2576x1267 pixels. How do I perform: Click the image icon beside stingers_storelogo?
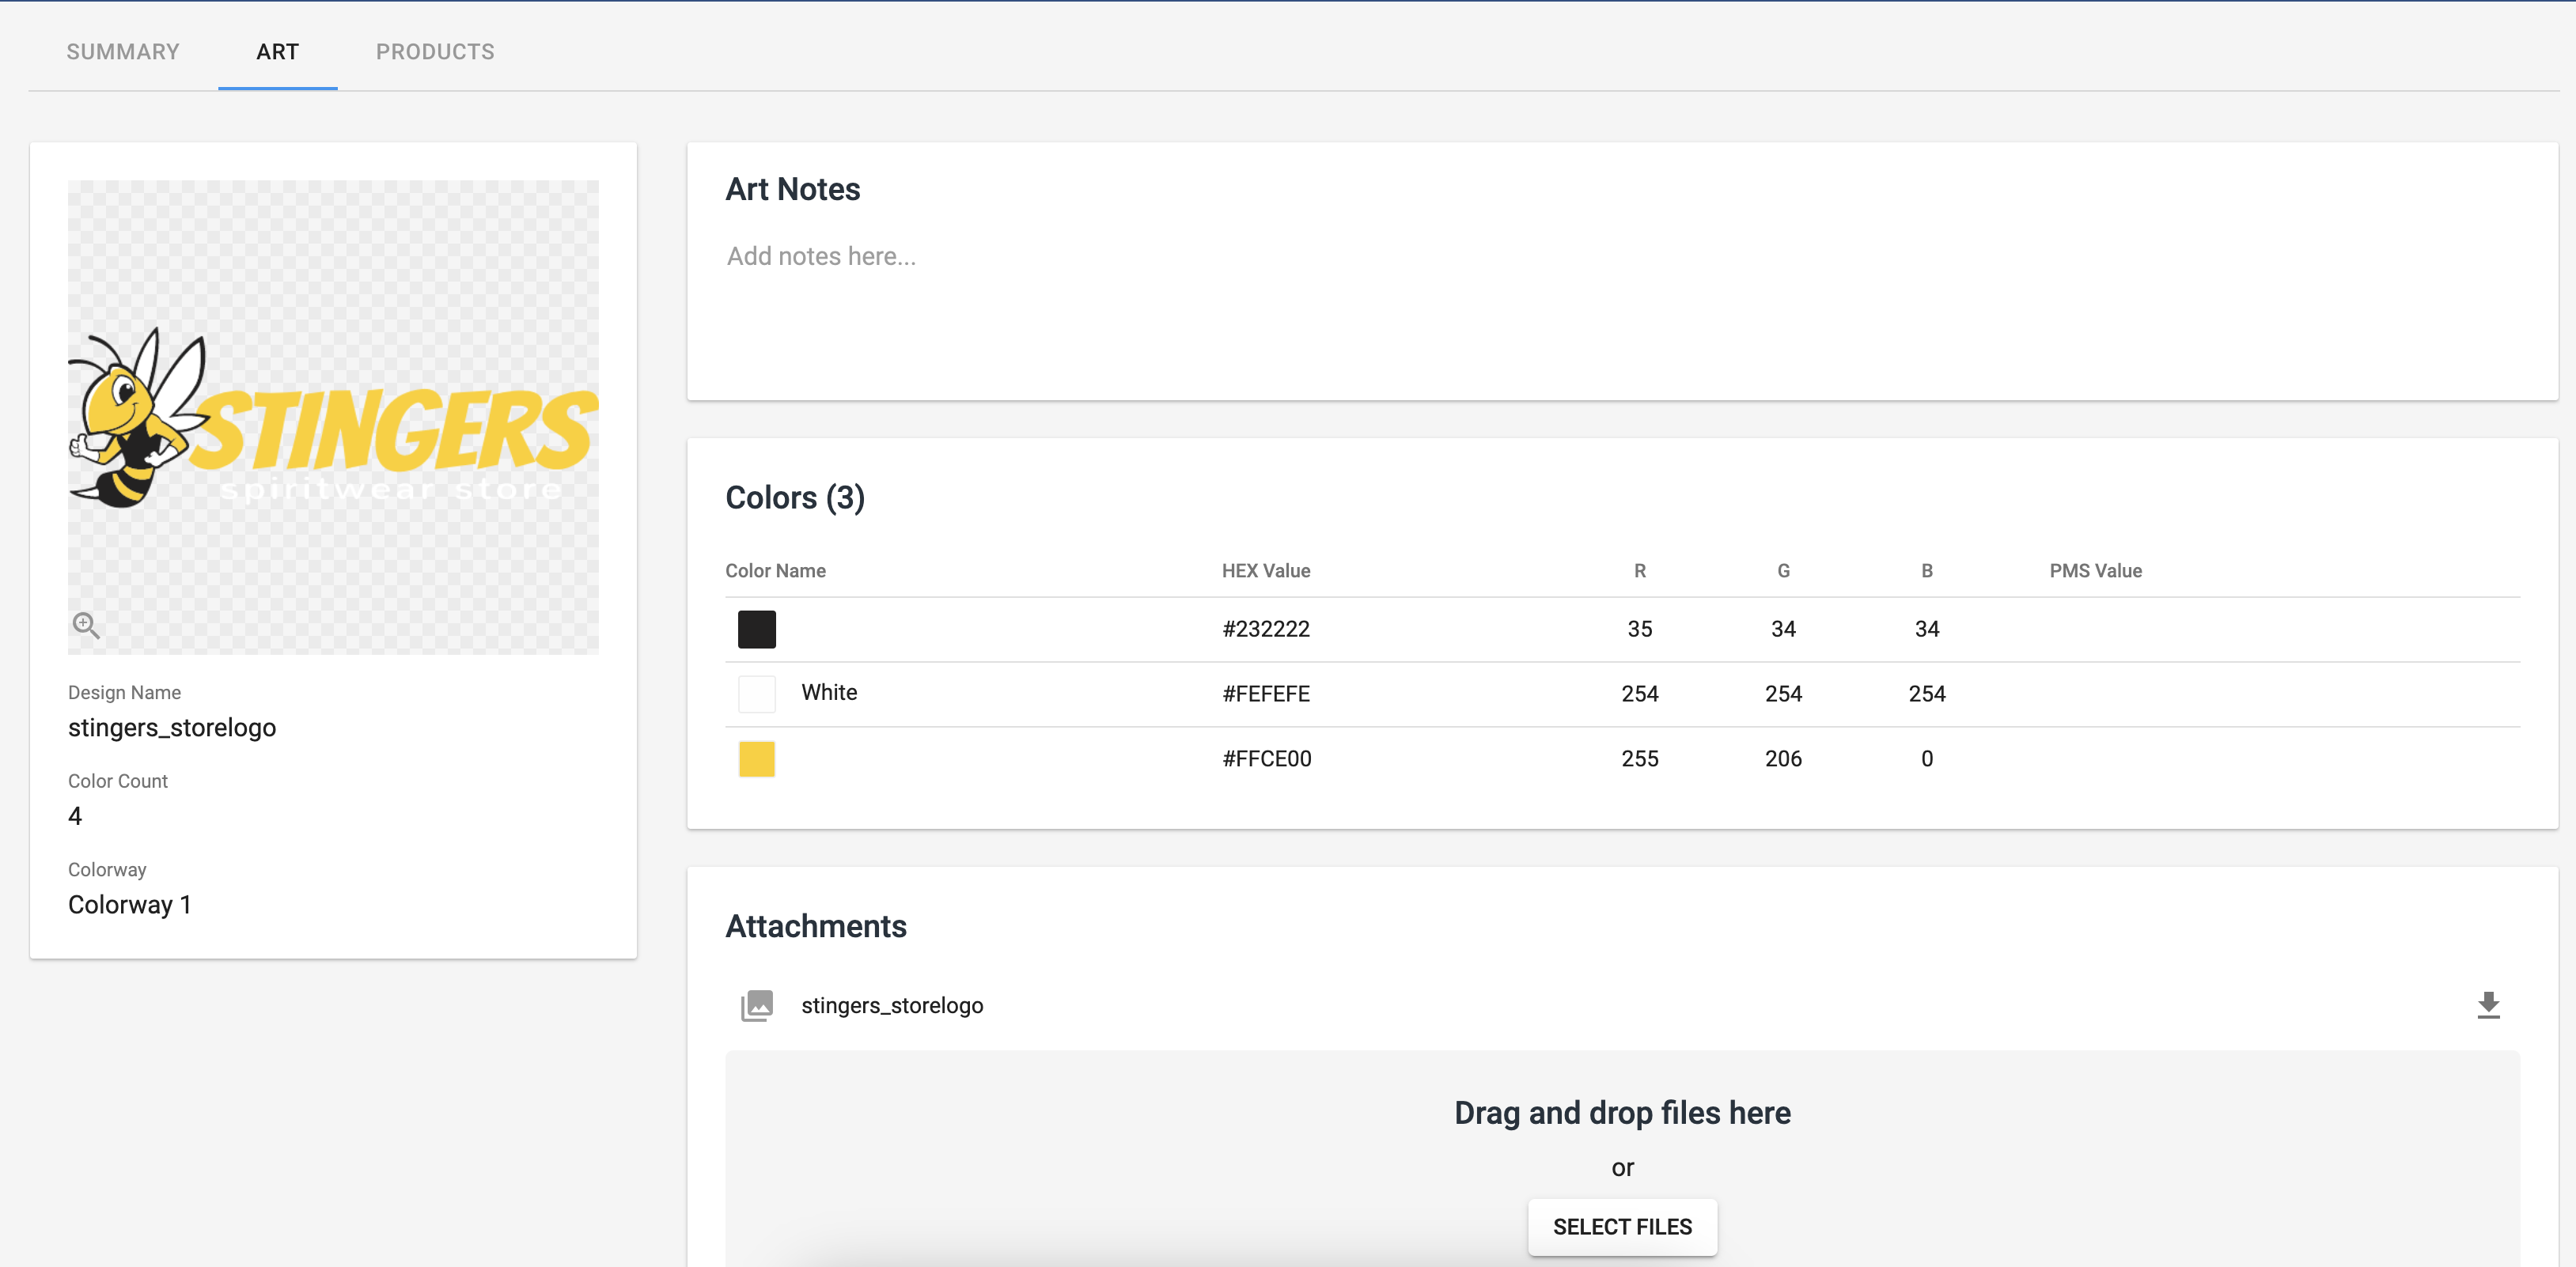757,1005
